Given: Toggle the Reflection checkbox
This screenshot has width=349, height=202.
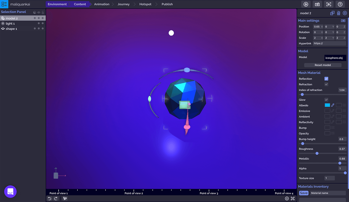Looking at the screenshot, I should click(326, 79).
